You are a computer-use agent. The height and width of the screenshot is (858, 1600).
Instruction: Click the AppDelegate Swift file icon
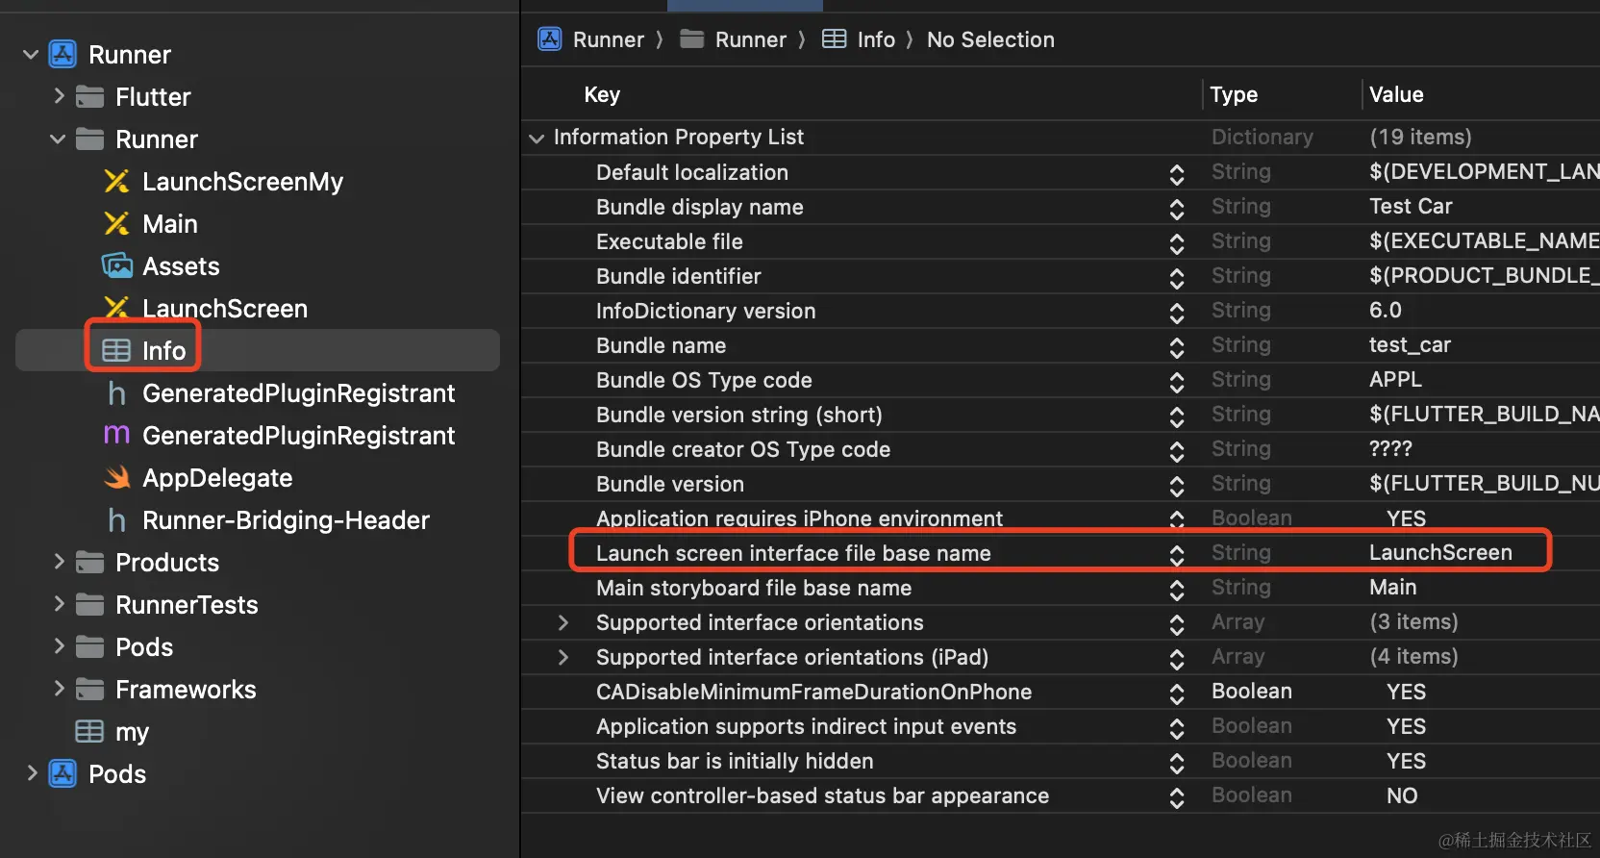(x=117, y=478)
